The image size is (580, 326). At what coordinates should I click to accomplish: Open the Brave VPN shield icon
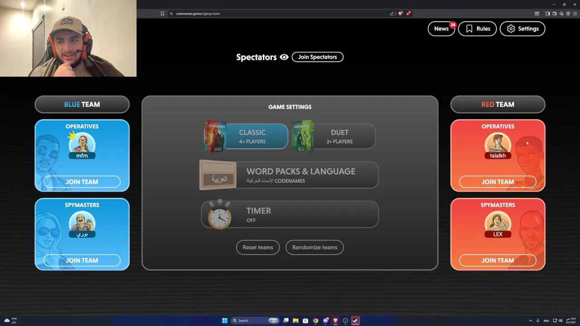coord(568,14)
